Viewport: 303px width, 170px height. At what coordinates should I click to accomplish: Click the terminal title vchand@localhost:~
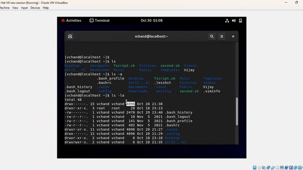pyautogui.click(x=151, y=36)
